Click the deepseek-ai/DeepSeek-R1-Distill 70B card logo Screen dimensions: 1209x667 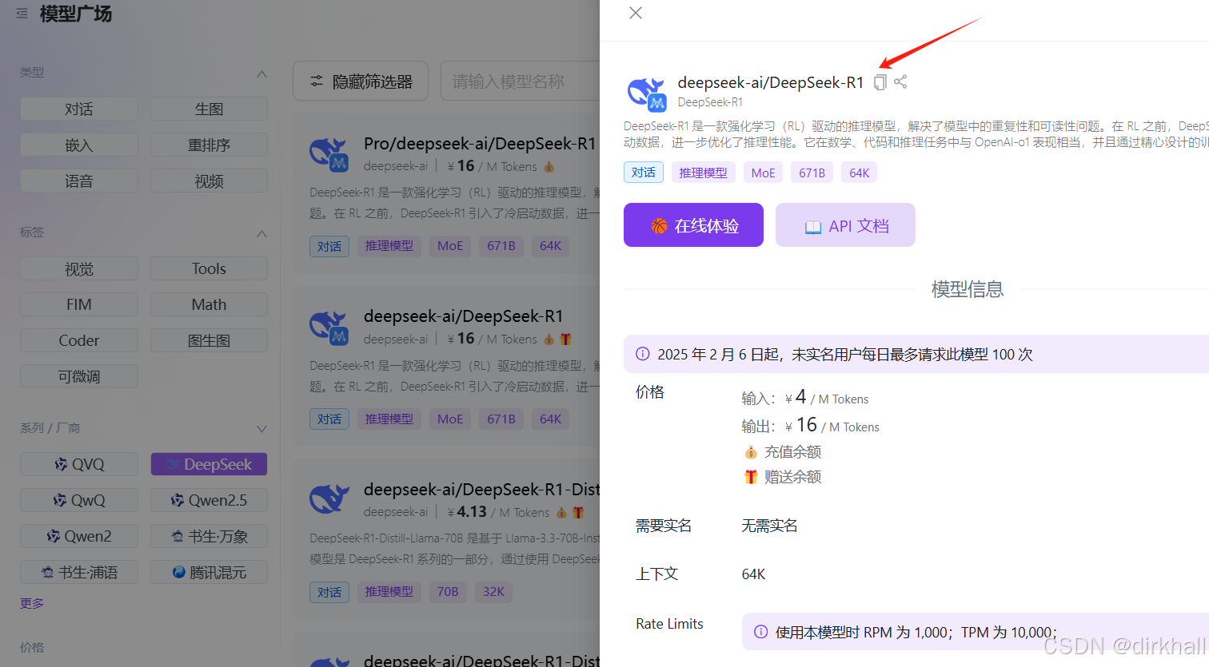[329, 499]
